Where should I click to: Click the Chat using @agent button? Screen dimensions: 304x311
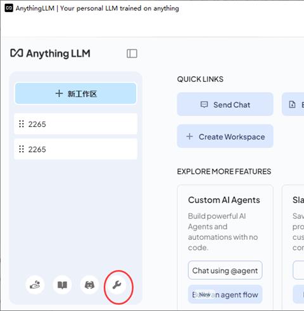(x=225, y=270)
